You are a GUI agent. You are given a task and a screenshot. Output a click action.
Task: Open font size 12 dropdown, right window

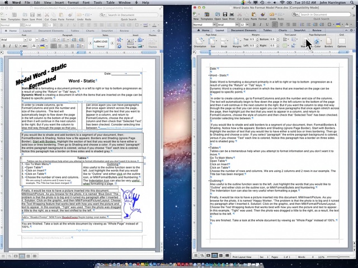pos(248,25)
